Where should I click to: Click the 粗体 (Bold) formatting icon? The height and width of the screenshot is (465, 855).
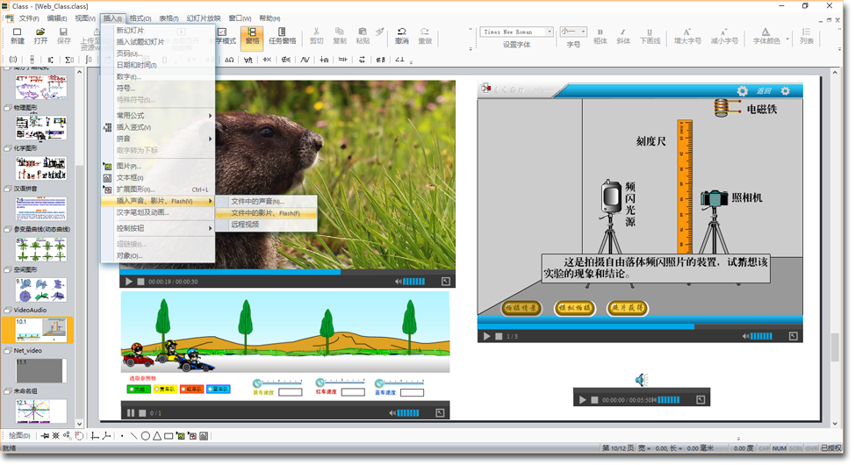600,35
